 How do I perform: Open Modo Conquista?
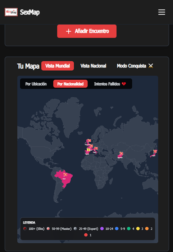coord(135,66)
